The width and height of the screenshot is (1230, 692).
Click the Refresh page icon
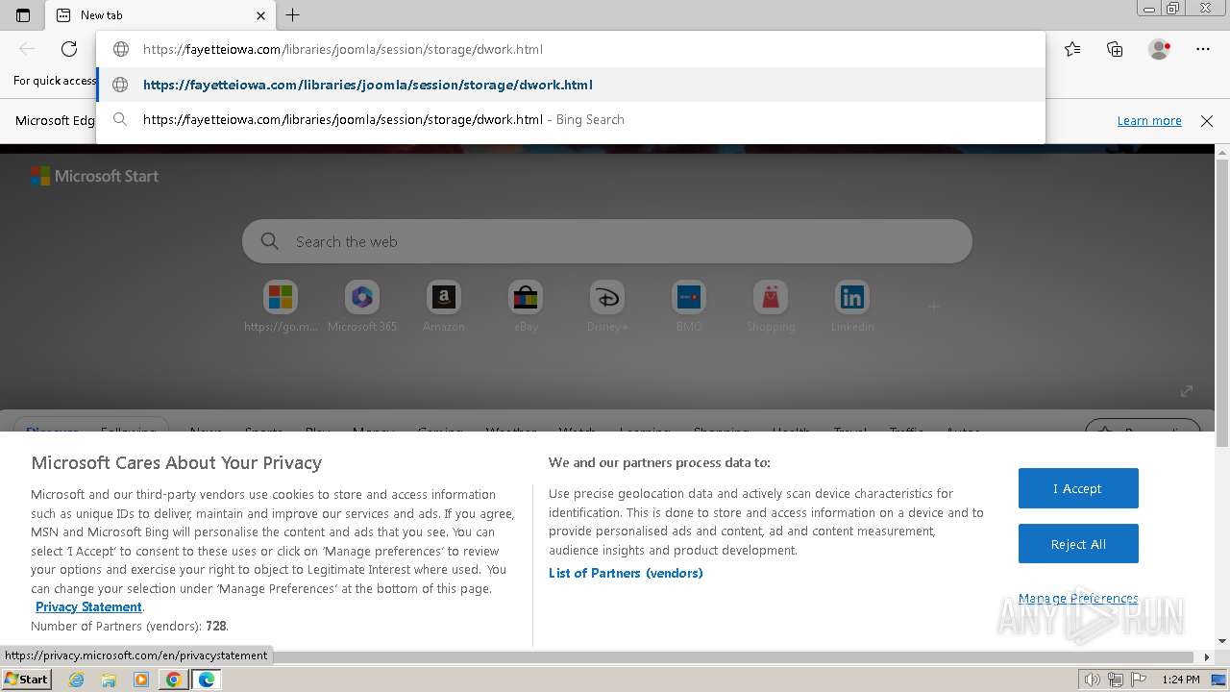69,49
